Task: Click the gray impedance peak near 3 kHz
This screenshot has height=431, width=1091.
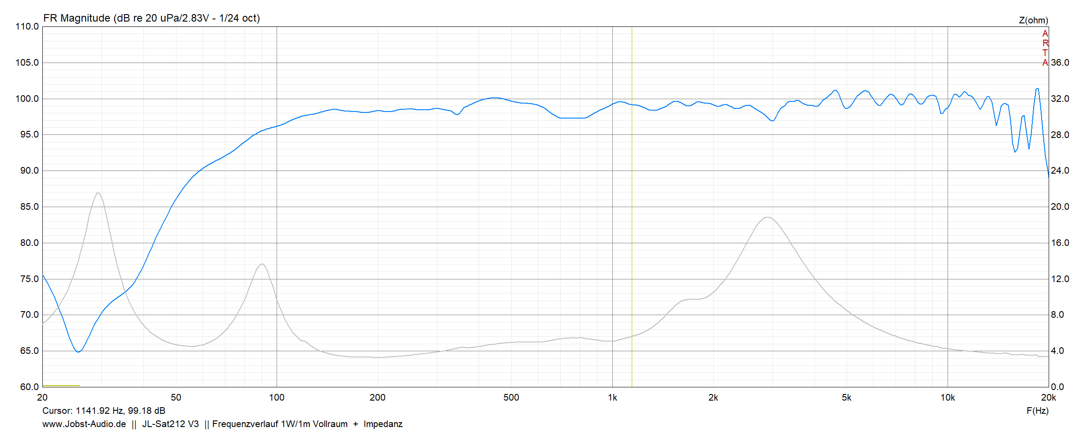Action: pyautogui.click(x=768, y=217)
